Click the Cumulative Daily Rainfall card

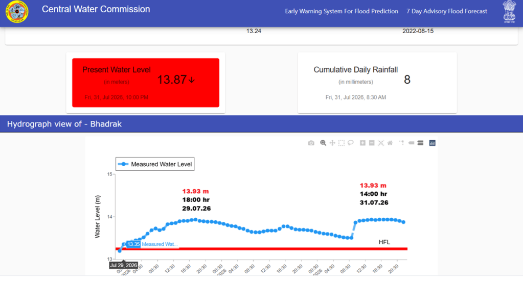(x=377, y=83)
